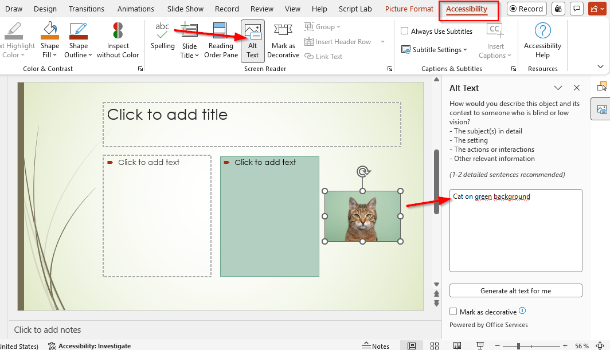Click Generate alt text for me
The image size is (610, 350).
pos(515,290)
